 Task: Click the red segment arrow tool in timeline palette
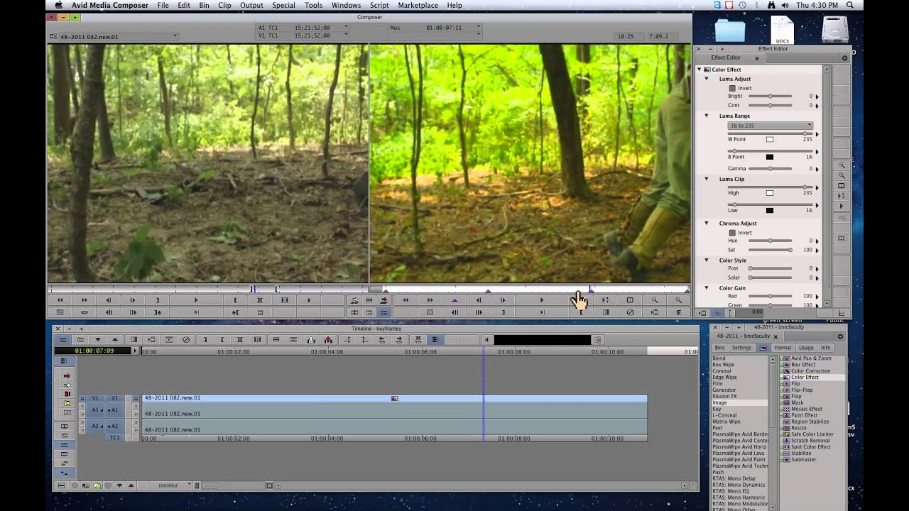pyautogui.click(x=67, y=375)
